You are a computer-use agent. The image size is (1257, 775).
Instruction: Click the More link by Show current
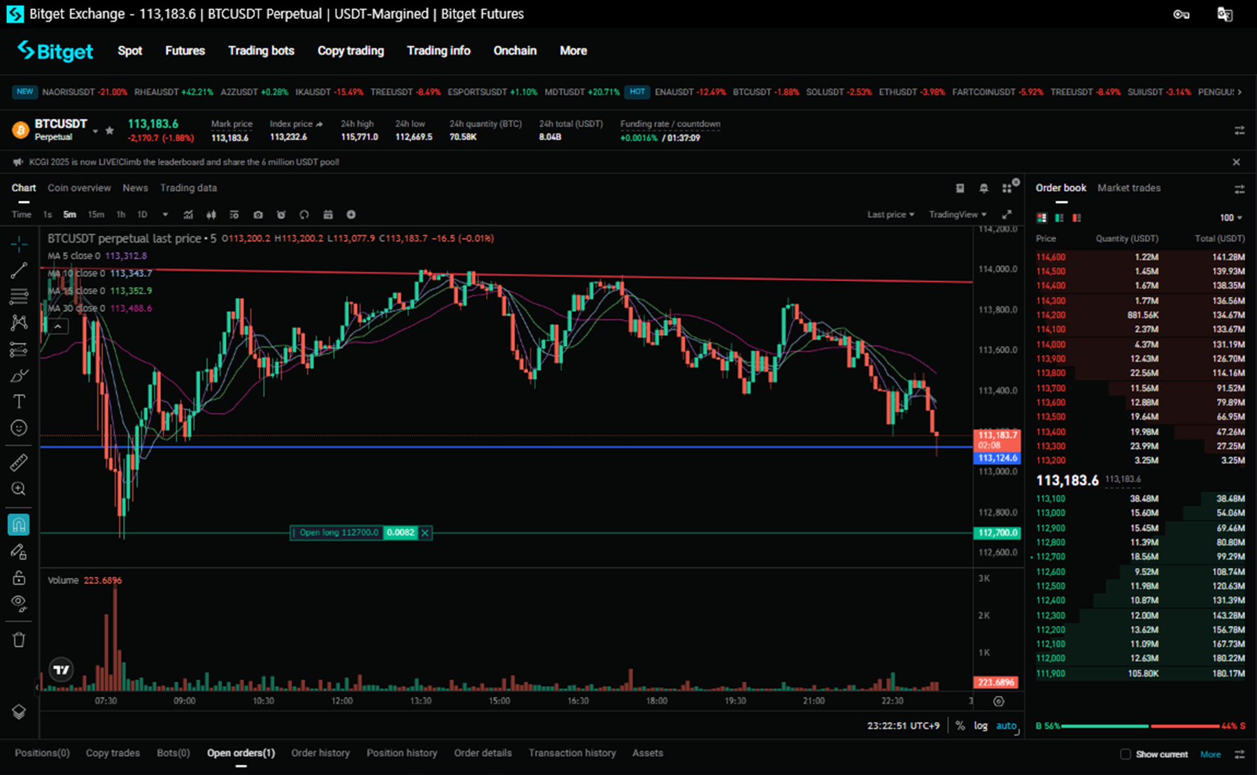tap(1210, 754)
